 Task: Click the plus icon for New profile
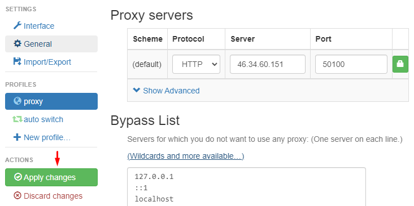pyautogui.click(x=17, y=137)
